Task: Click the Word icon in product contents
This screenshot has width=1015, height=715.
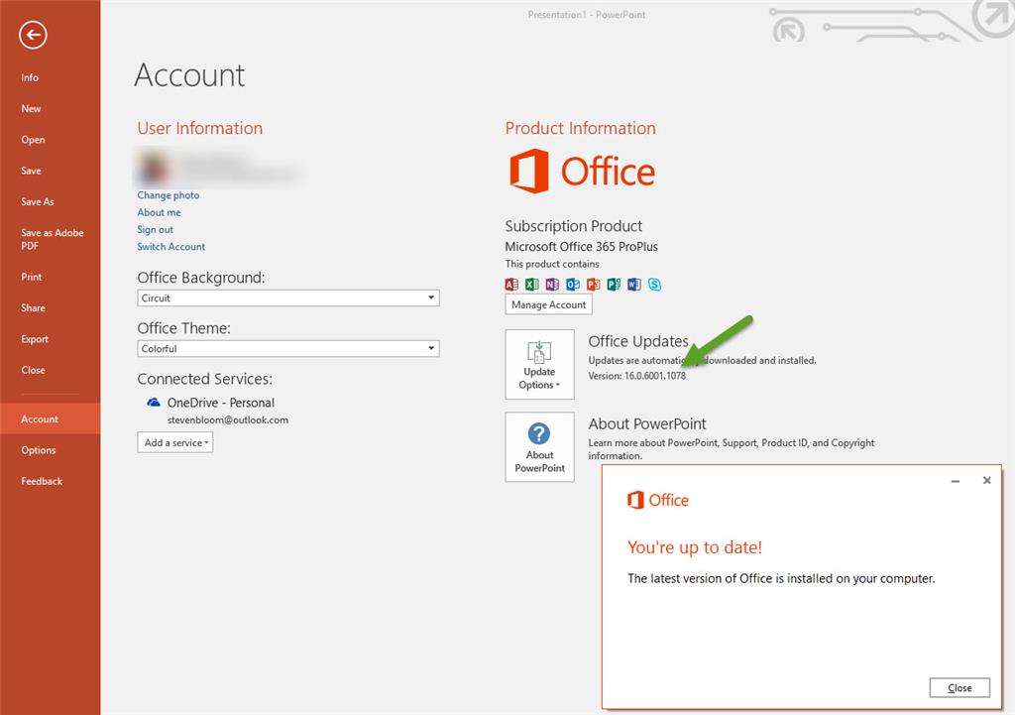Action: click(633, 285)
